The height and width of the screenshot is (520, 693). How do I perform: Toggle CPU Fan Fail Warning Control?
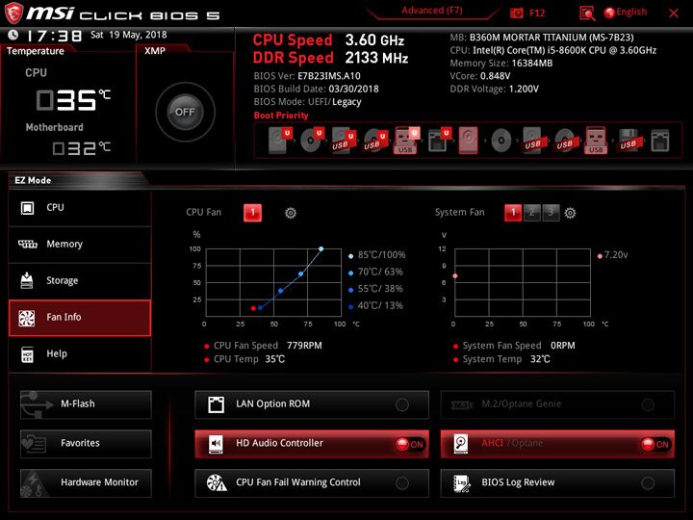(x=312, y=482)
